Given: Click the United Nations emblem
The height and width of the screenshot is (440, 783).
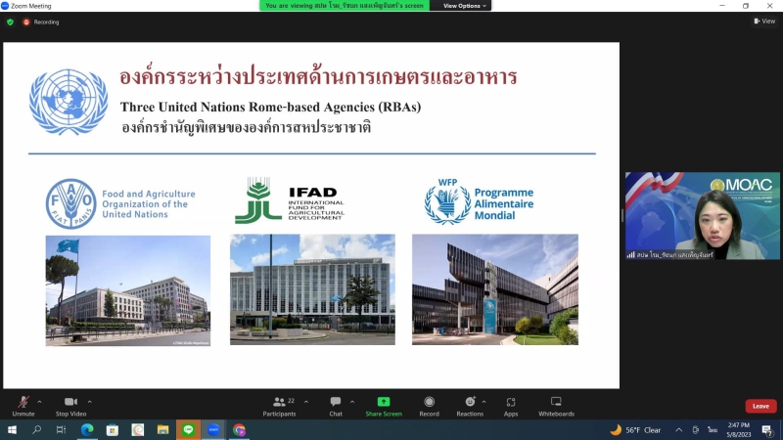Looking at the screenshot, I should click(69, 102).
